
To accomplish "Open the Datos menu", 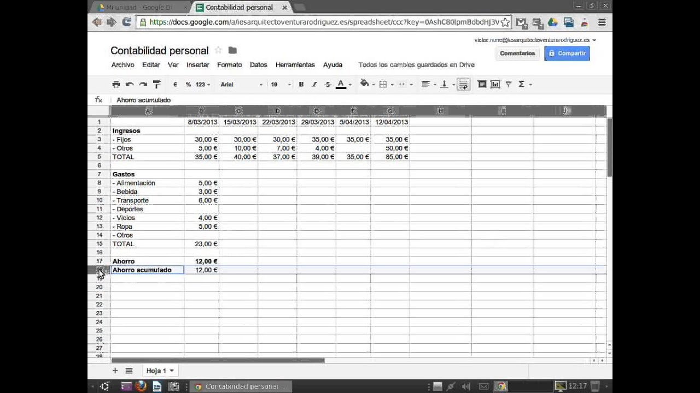I will [259, 64].
